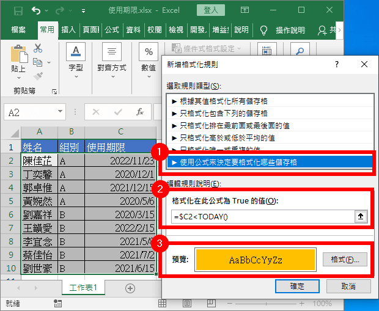
Task: Click the Insert Function fx icon
Action: click(x=140, y=112)
